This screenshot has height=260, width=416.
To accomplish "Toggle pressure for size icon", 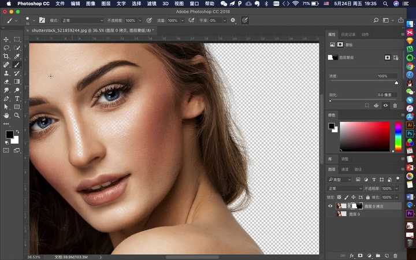I will 245,20.
